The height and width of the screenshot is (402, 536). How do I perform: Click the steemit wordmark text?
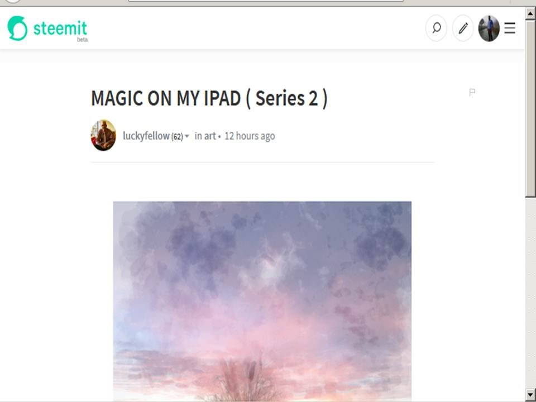60,28
